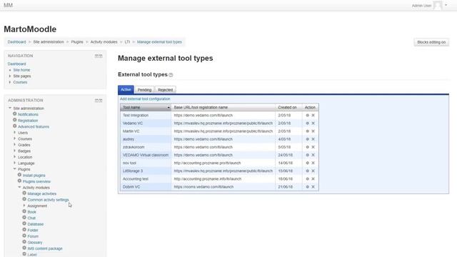Expand Grades in administration tree
This screenshot has height=257, width=457.
pos(14,145)
